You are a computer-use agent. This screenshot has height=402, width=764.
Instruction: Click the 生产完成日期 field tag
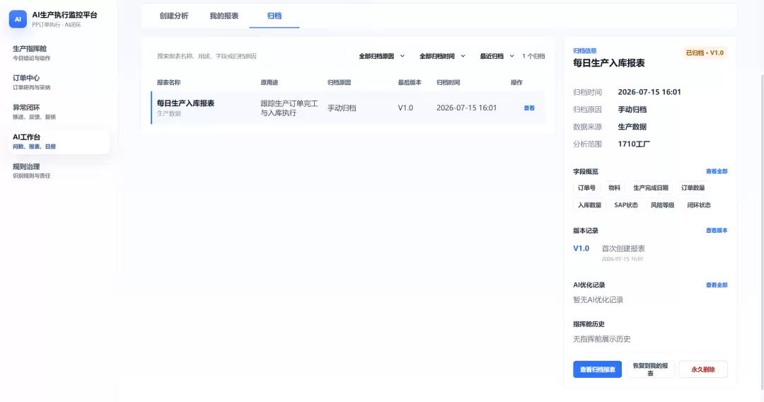pyautogui.click(x=651, y=188)
